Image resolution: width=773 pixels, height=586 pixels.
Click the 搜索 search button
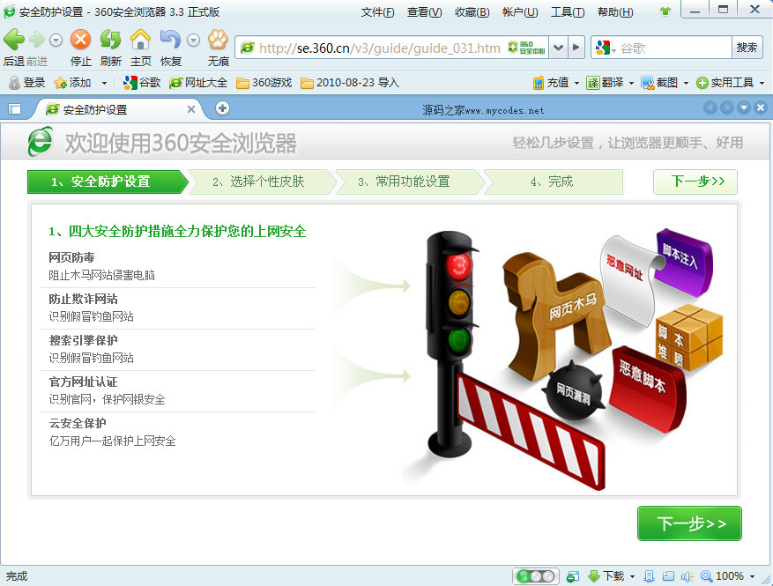pyautogui.click(x=747, y=48)
